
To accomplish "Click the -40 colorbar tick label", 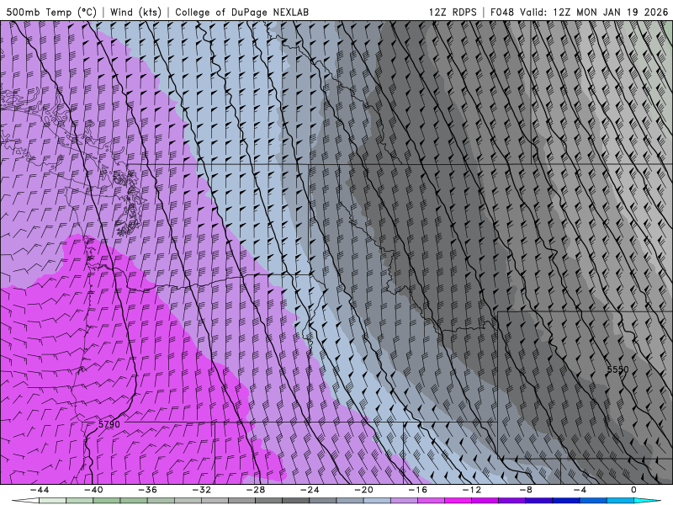I will (93, 490).
